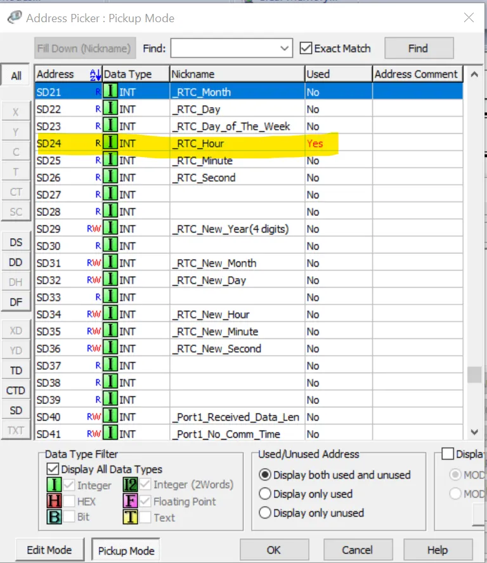Click the Address Comment column header

[417, 74]
